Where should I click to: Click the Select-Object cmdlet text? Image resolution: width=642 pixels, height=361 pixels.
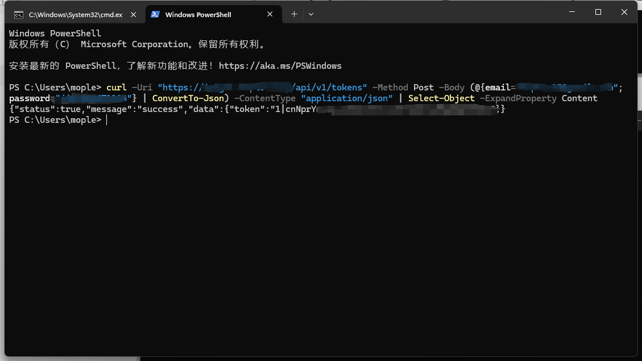pyautogui.click(x=441, y=98)
